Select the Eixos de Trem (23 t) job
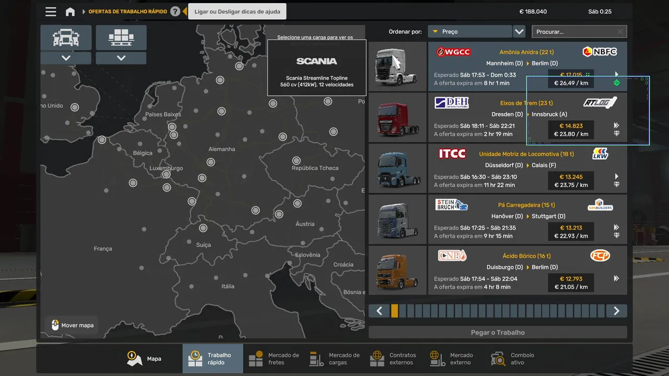 point(527,118)
